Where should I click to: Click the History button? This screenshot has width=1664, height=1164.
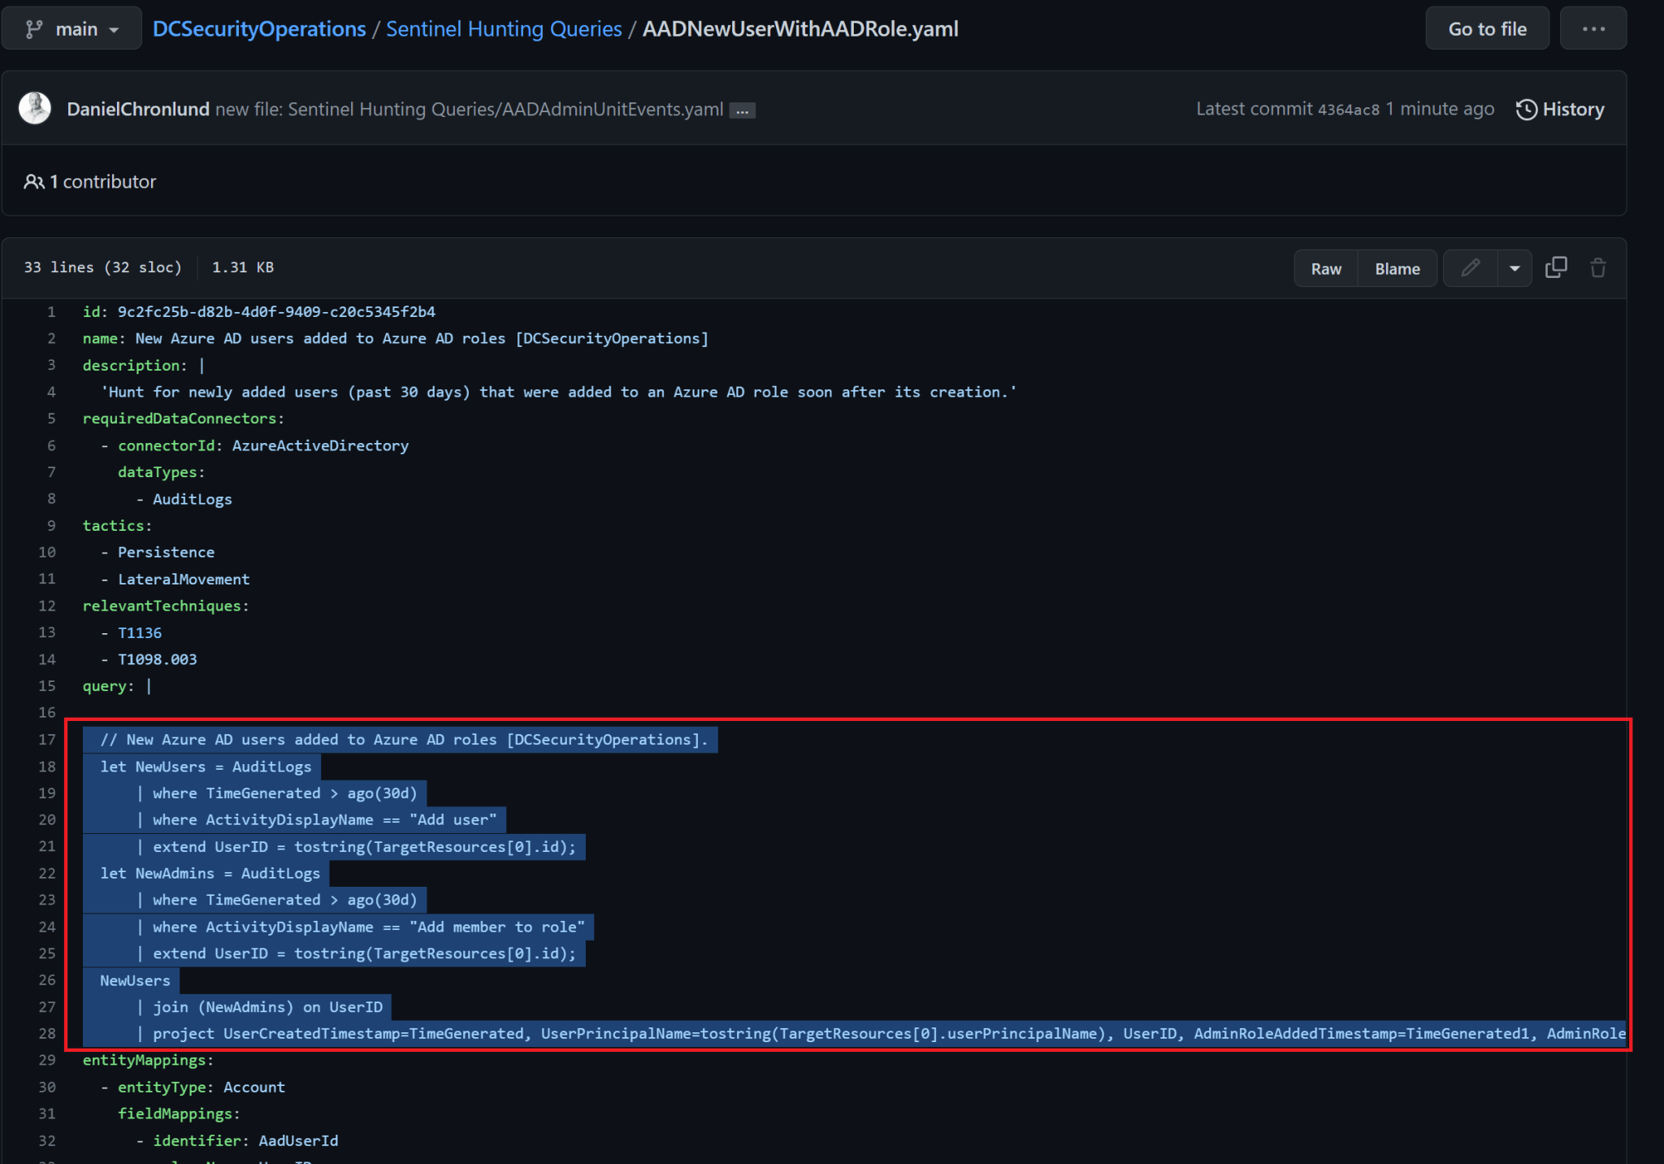[1560, 108]
